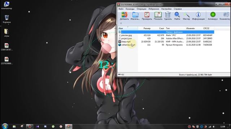Click the Показать (View) book icon

158,15
